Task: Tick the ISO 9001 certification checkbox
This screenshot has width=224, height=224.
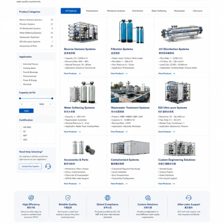Action: (x=21, y=127)
